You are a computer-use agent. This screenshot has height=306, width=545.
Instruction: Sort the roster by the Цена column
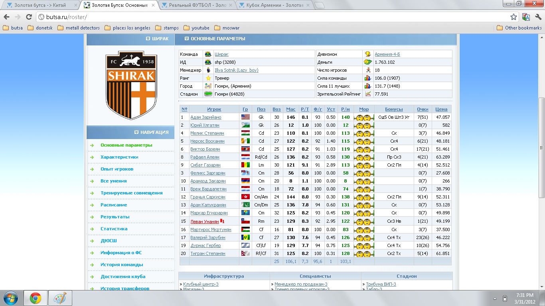441,109
